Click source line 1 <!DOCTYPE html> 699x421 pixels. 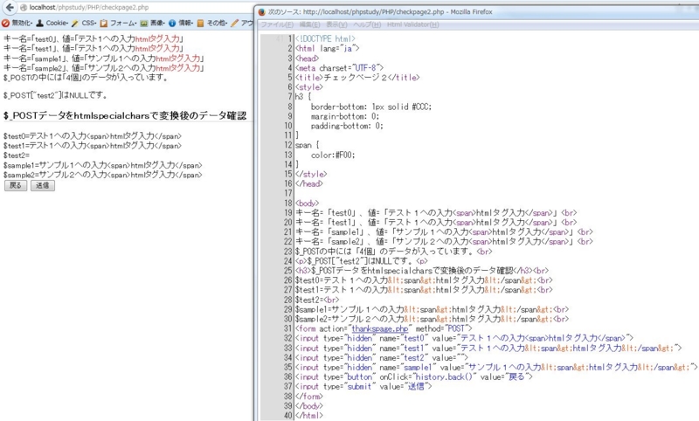point(325,38)
